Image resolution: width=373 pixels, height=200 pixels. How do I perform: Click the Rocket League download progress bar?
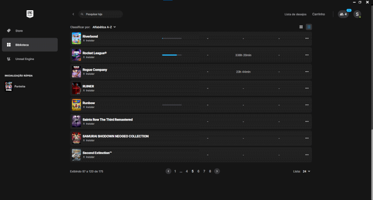click(x=172, y=55)
